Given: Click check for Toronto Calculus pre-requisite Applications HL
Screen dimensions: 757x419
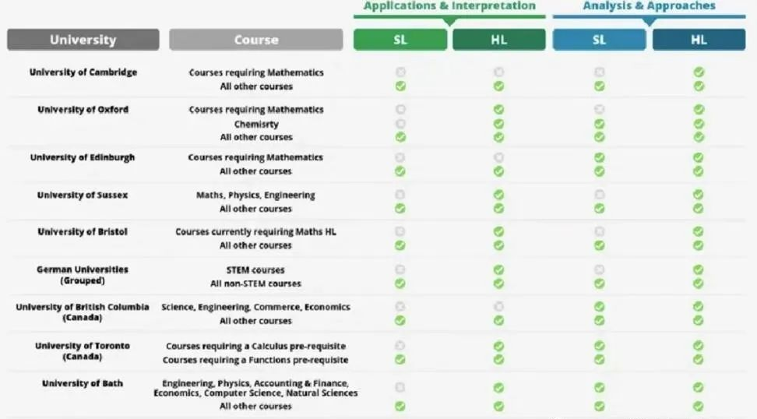Looking at the screenshot, I should click(x=498, y=346).
